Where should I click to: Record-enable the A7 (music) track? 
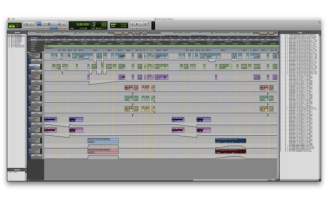30,121
